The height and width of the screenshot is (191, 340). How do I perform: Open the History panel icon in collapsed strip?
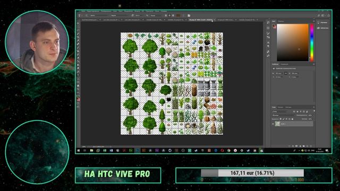click(268, 22)
